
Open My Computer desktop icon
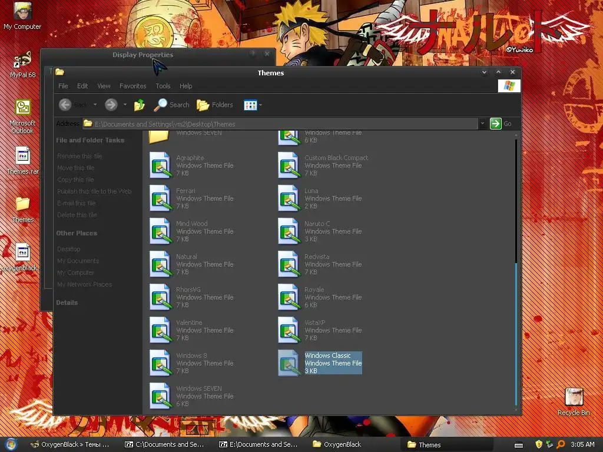[22, 16]
